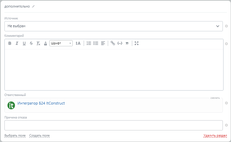This screenshot has height=142, width=231.
Task: Open text alignment options
Action: point(103,43)
